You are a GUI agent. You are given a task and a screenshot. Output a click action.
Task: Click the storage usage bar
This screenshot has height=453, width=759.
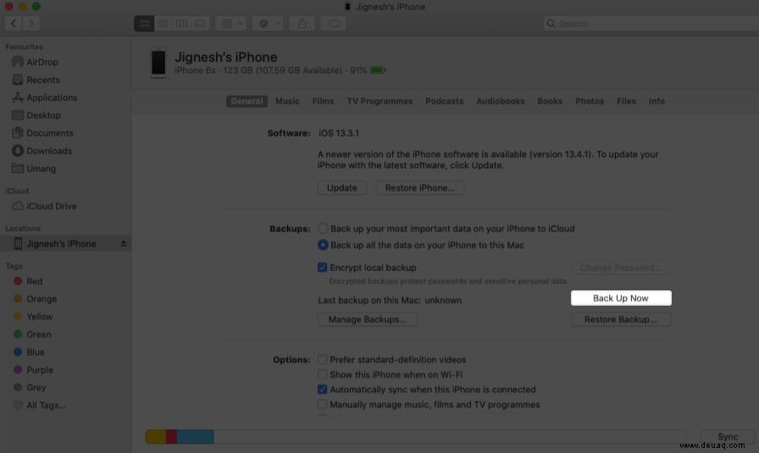coord(416,437)
